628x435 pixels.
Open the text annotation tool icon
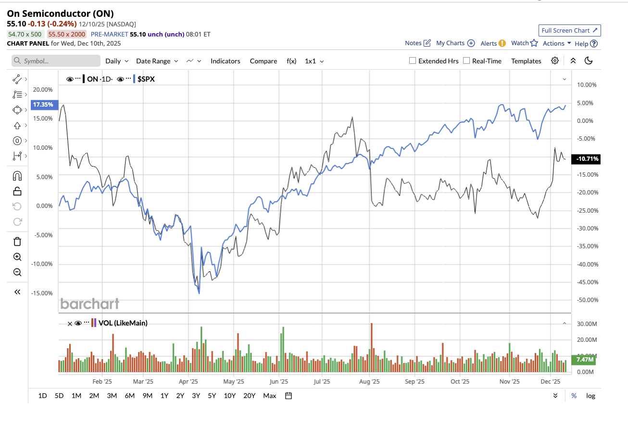tap(17, 141)
